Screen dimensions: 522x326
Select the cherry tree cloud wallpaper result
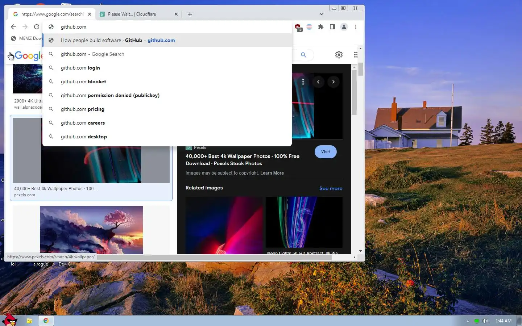(91, 230)
